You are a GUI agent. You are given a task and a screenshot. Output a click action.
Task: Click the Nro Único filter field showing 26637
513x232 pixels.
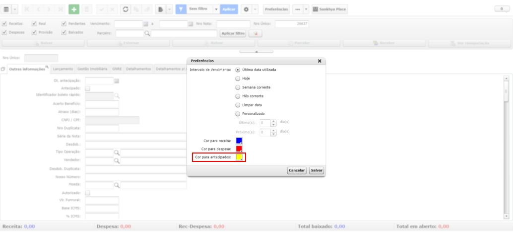tap(292, 24)
